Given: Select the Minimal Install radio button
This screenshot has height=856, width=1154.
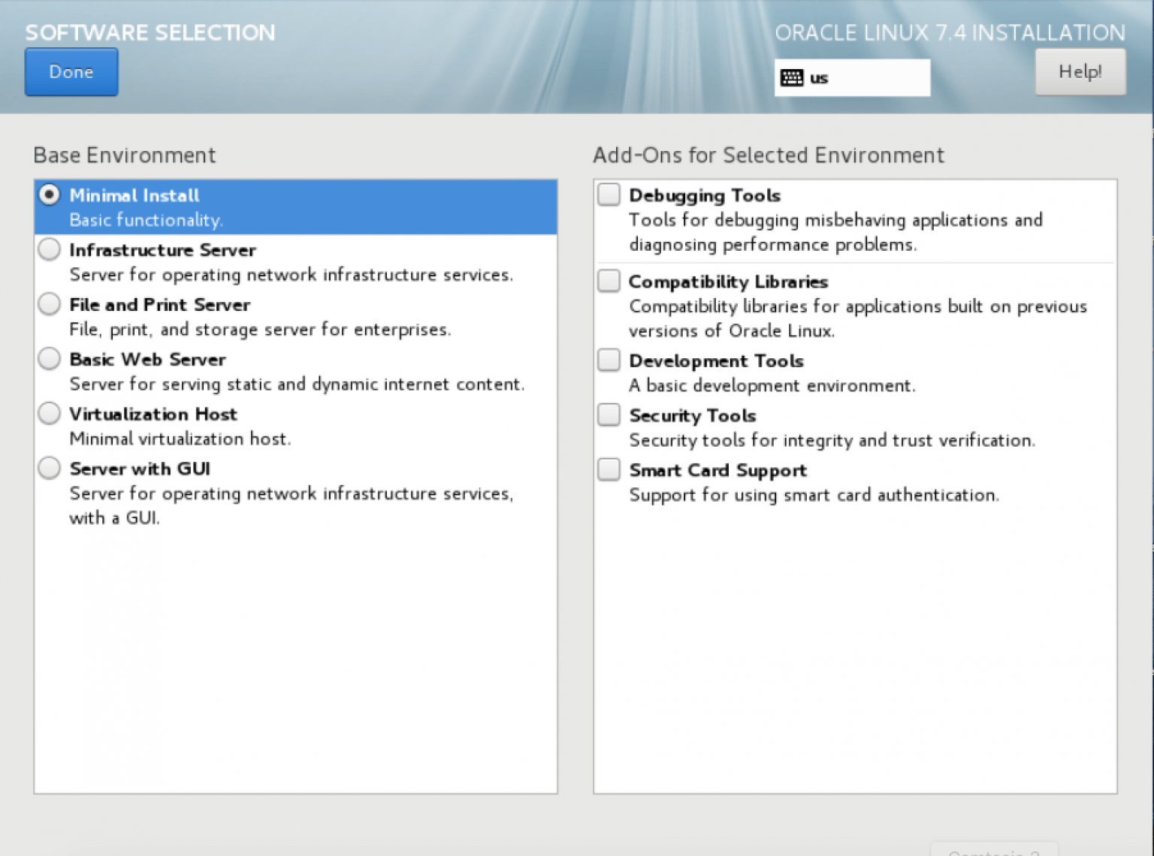Looking at the screenshot, I should [x=50, y=195].
